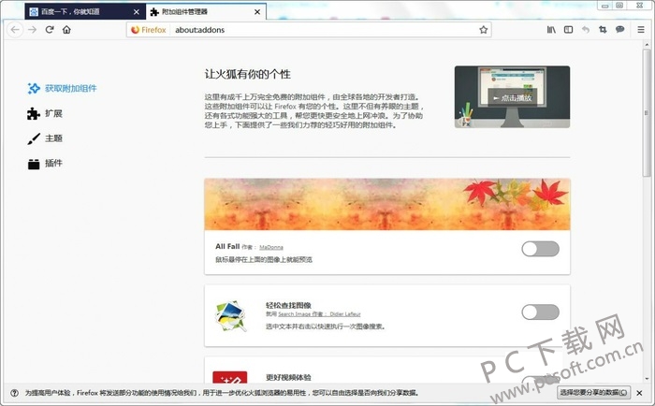Screen dimensions: 655x406
Task: Open the 插件 plugins section
Action: coord(45,164)
